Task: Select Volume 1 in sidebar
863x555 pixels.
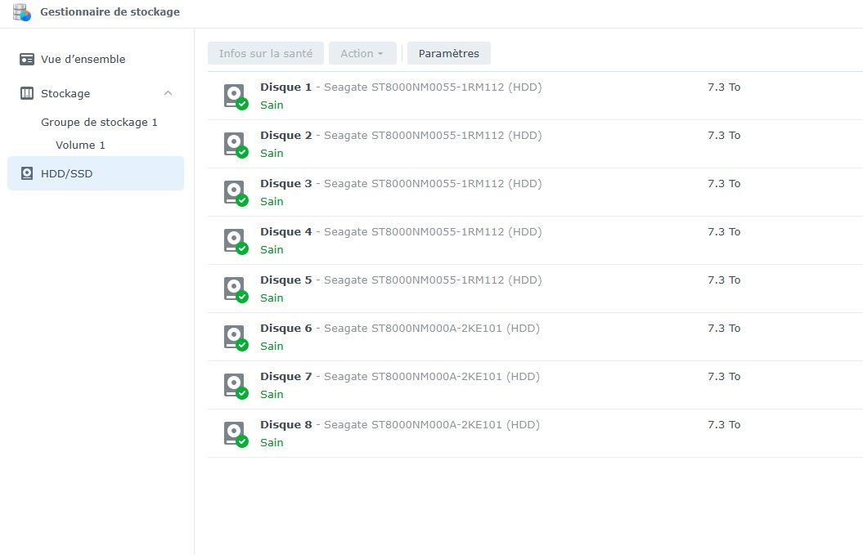Action: pyautogui.click(x=80, y=145)
